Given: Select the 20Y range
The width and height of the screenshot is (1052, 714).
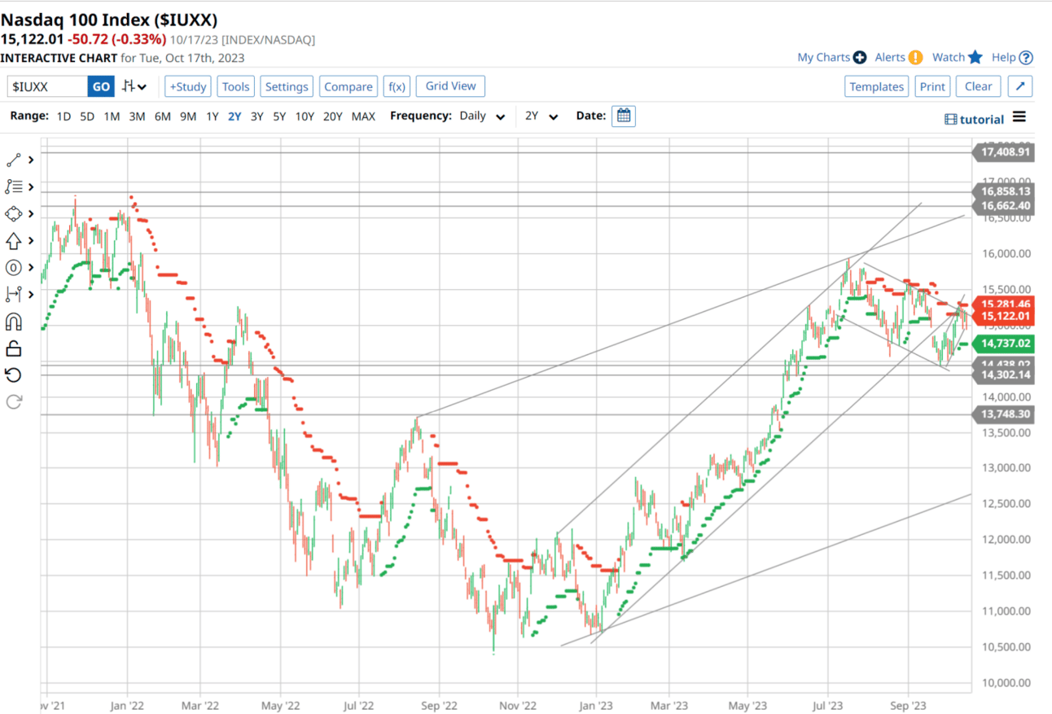Looking at the screenshot, I should (332, 116).
